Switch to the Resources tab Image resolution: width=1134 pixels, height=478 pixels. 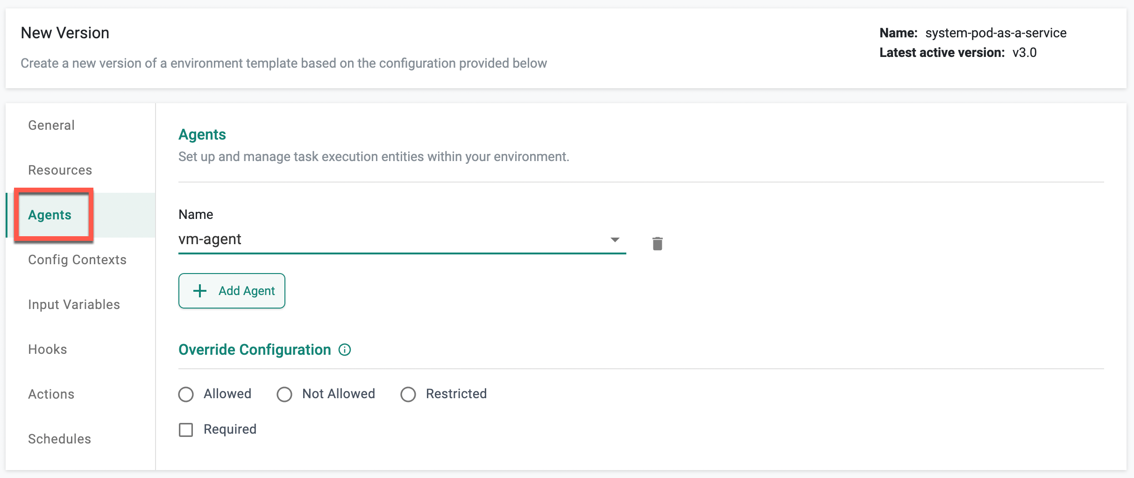coord(60,170)
